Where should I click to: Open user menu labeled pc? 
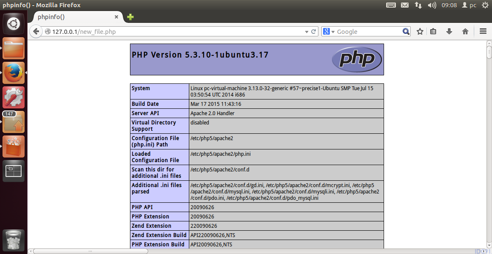pyautogui.click(x=470, y=5)
